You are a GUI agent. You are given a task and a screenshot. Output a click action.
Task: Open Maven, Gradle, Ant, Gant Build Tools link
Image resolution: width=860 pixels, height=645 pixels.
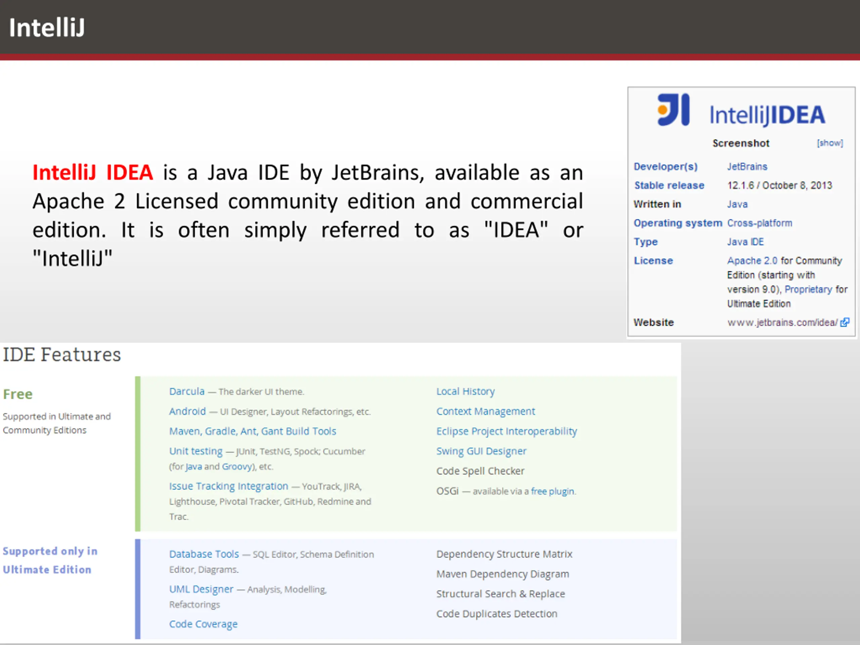tap(252, 431)
